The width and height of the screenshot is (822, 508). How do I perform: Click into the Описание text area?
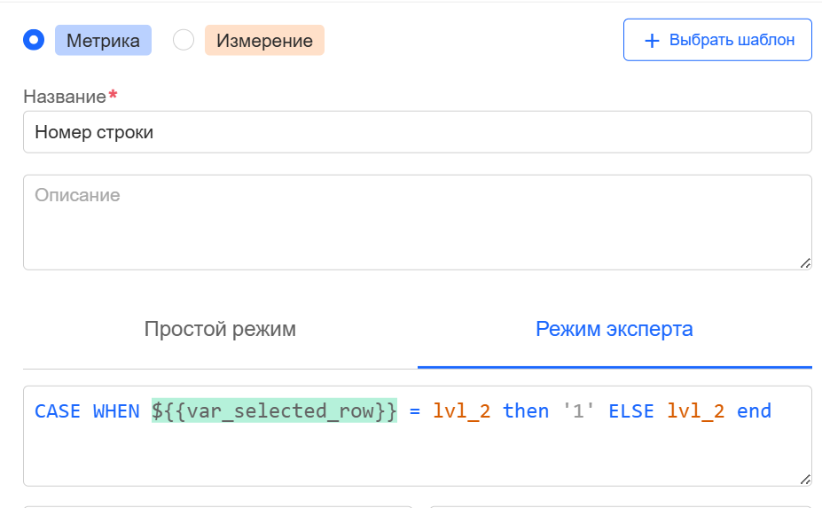pyautogui.click(x=417, y=222)
